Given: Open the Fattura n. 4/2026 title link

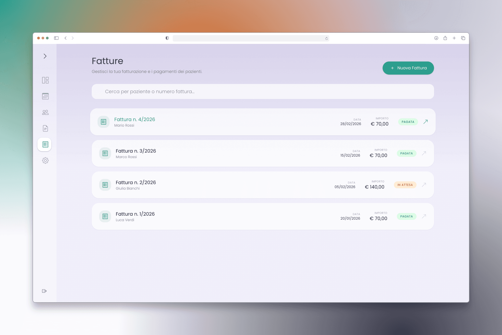Looking at the screenshot, I should tap(134, 119).
